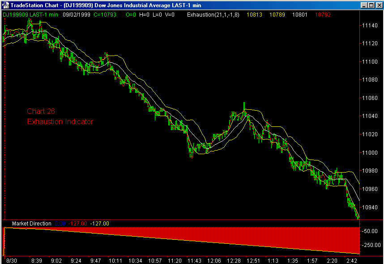
Task: Click the 2:20 time axis label
Action: pos(332,261)
